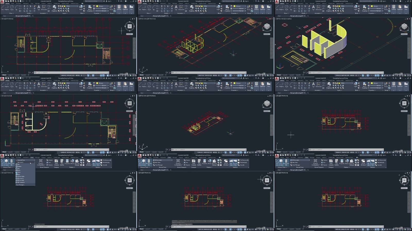
Task: Click yellow ByLayer color swatch in Top Conceptual window
Action: (x=98, y=83)
